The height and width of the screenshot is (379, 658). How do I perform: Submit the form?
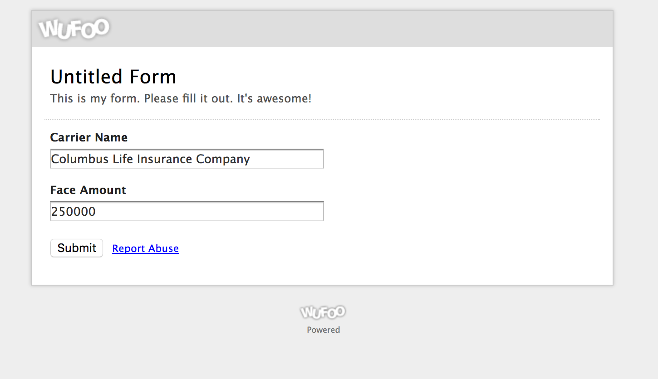point(77,248)
